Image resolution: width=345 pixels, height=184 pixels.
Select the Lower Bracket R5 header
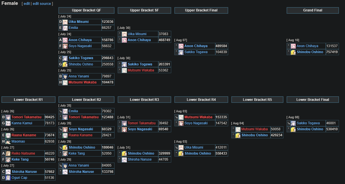257,100
